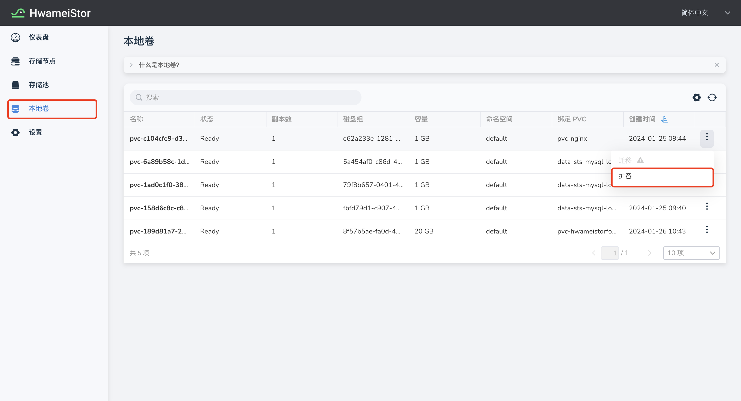Open the 仪表盘 dashboard sidebar item
The height and width of the screenshot is (401, 741).
click(x=39, y=37)
